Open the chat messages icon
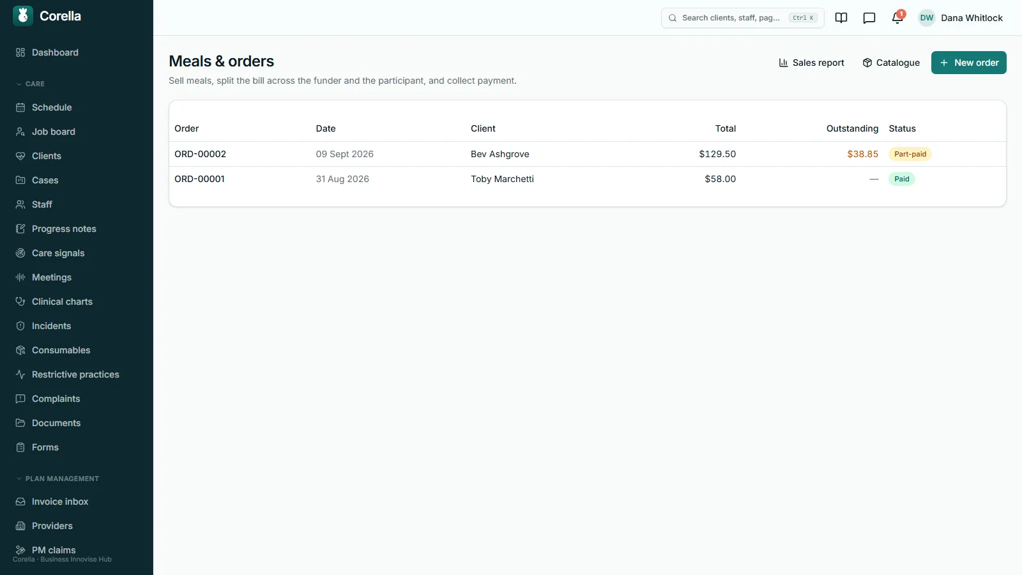 [869, 18]
